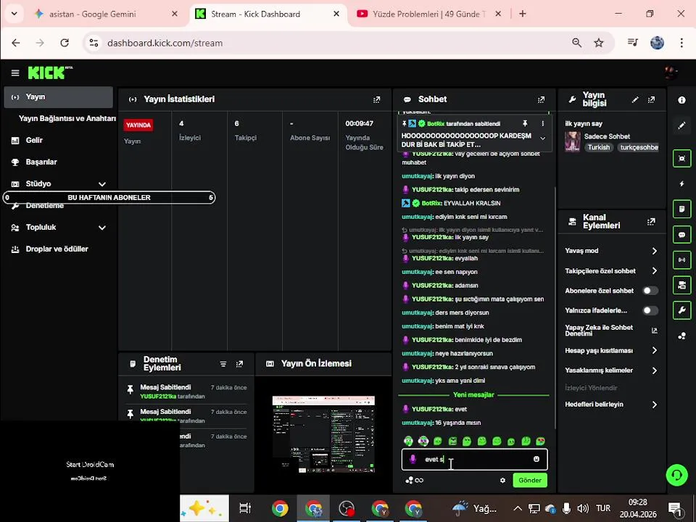Switch to the Yüzde Problemleri YouTube tab
Screen dimensions: 696x522
point(428,14)
